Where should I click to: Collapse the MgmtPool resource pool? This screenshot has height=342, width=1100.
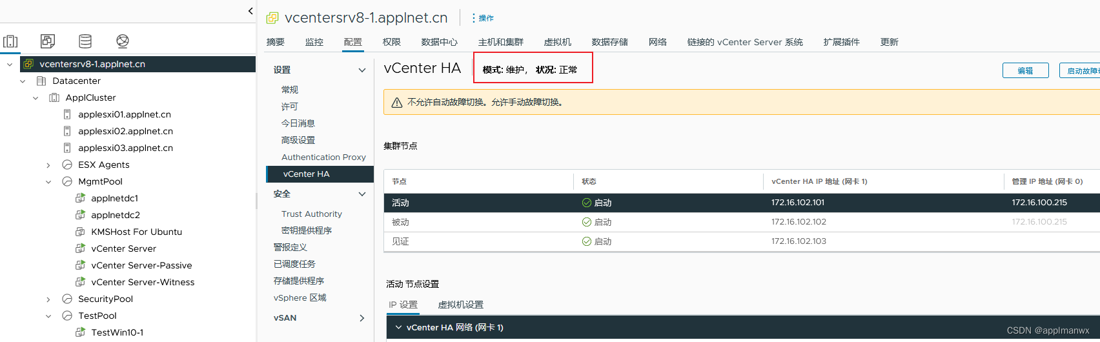tap(48, 182)
